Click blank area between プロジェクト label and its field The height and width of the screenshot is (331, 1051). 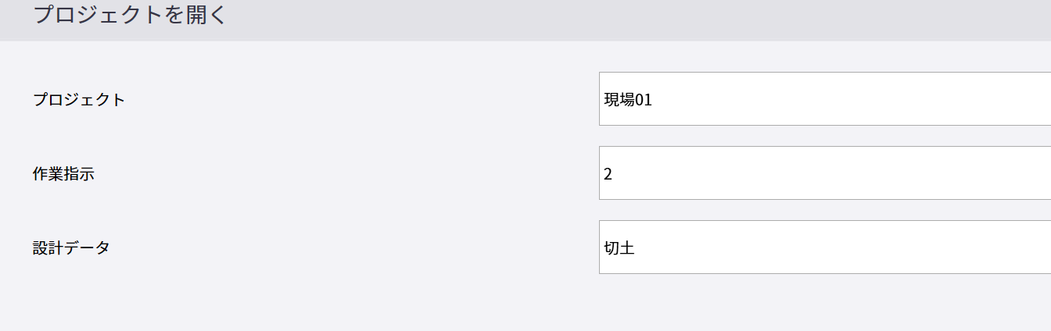tap(360, 100)
